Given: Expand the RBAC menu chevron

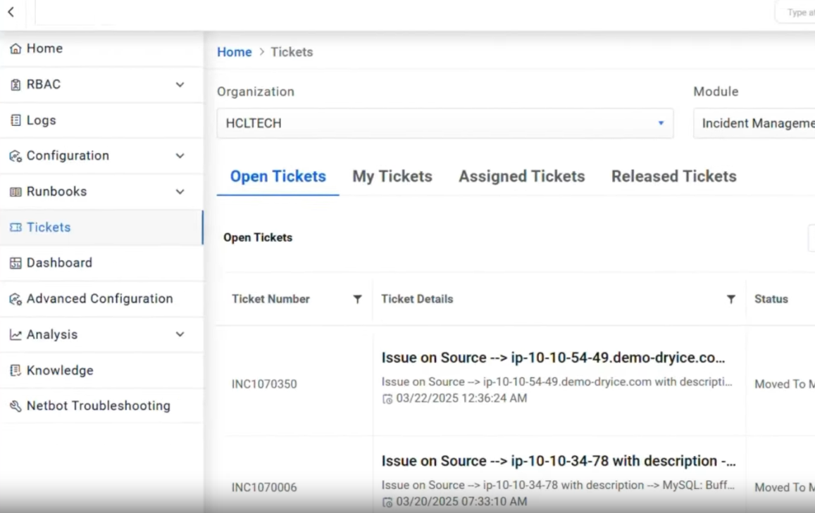Looking at the screenshot, I should 180,84.
